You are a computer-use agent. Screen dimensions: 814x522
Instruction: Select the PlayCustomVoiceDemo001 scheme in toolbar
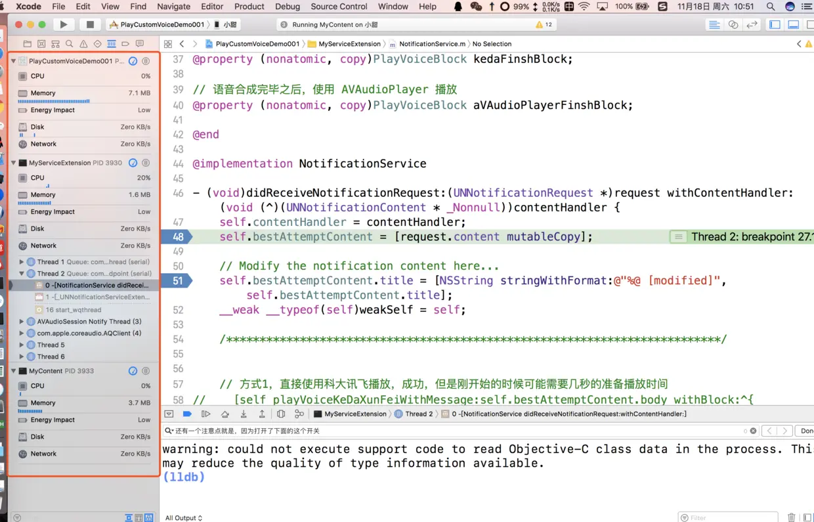click(156, 24)
